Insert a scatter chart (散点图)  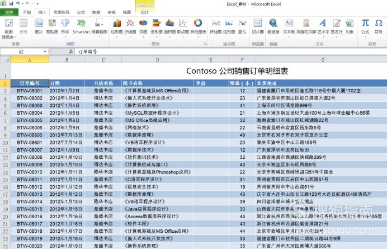[x=183, y=27]
